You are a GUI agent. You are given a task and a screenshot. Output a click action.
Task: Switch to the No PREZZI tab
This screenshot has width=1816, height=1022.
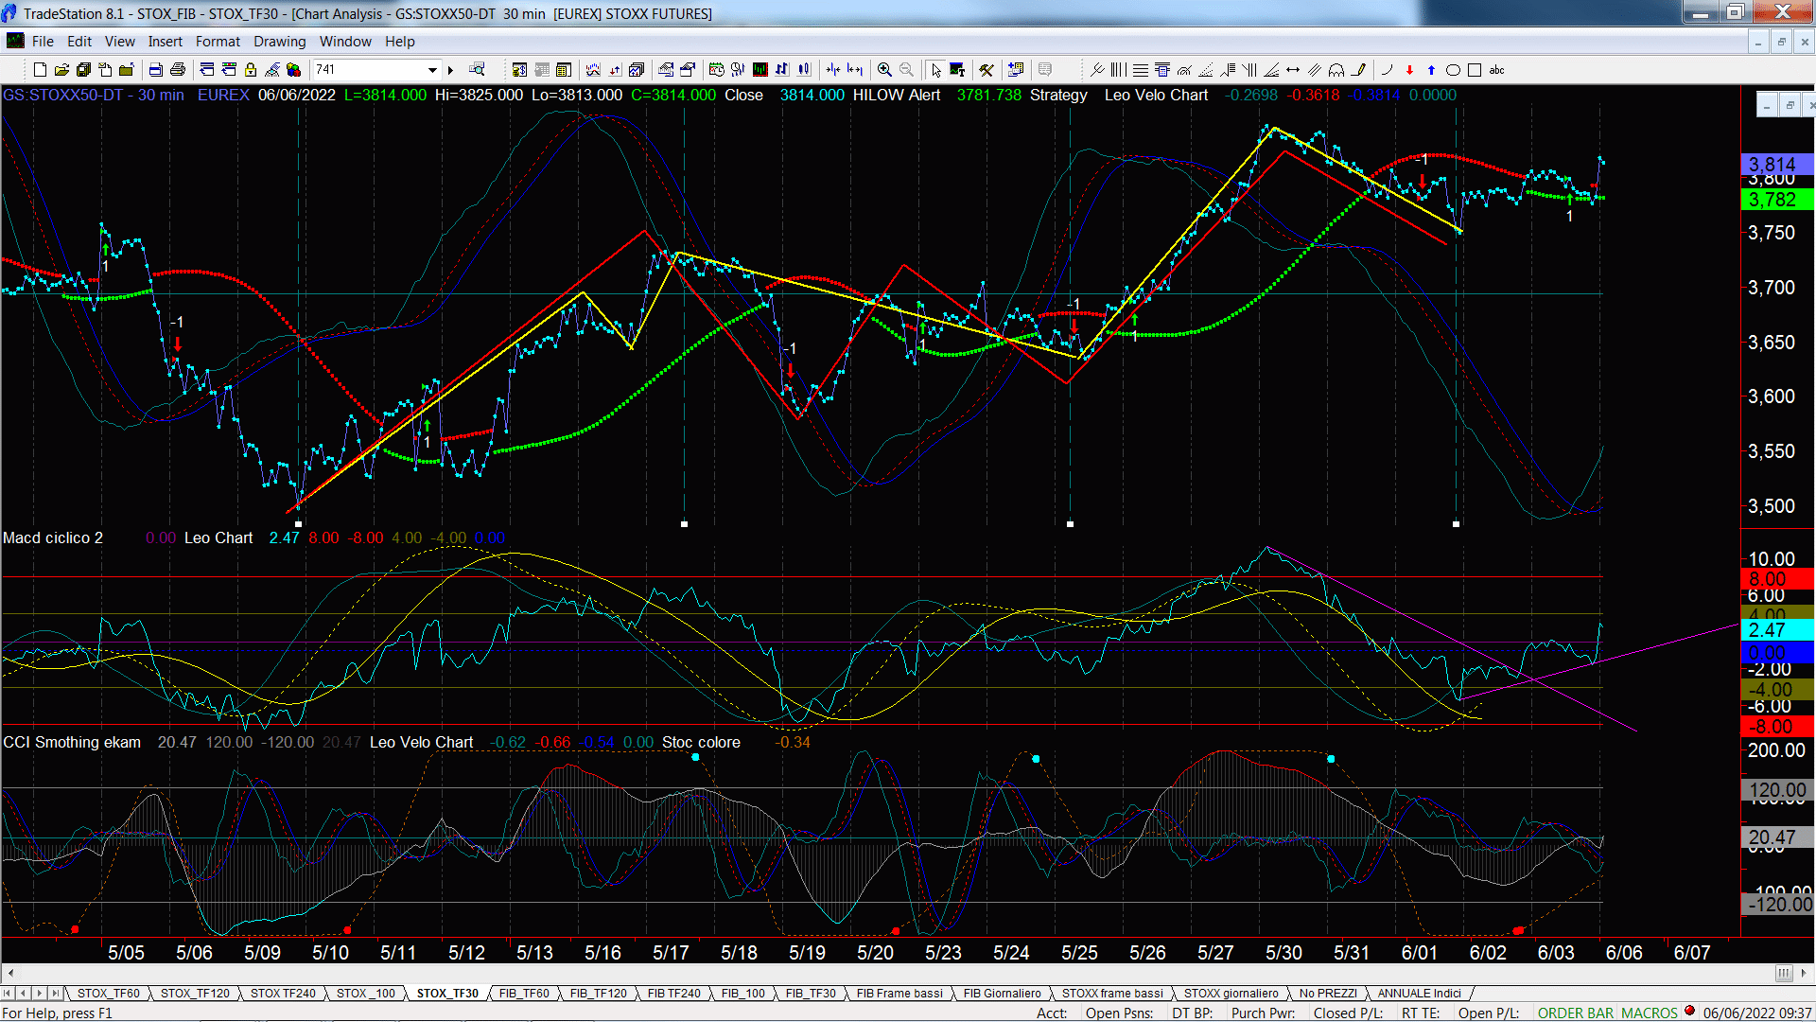pyautogui.click(x=1328, y=994)
